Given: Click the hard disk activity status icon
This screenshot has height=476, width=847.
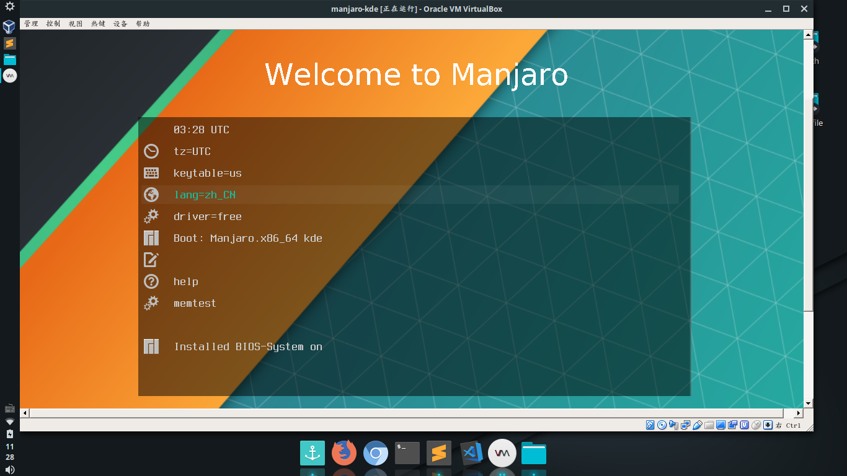Looking at the screenshot, I should pyautogui.click(x=650, y=425).
